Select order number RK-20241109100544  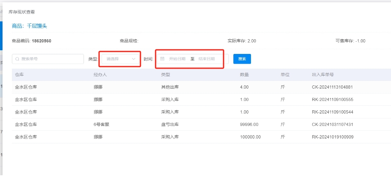point(332,112)
